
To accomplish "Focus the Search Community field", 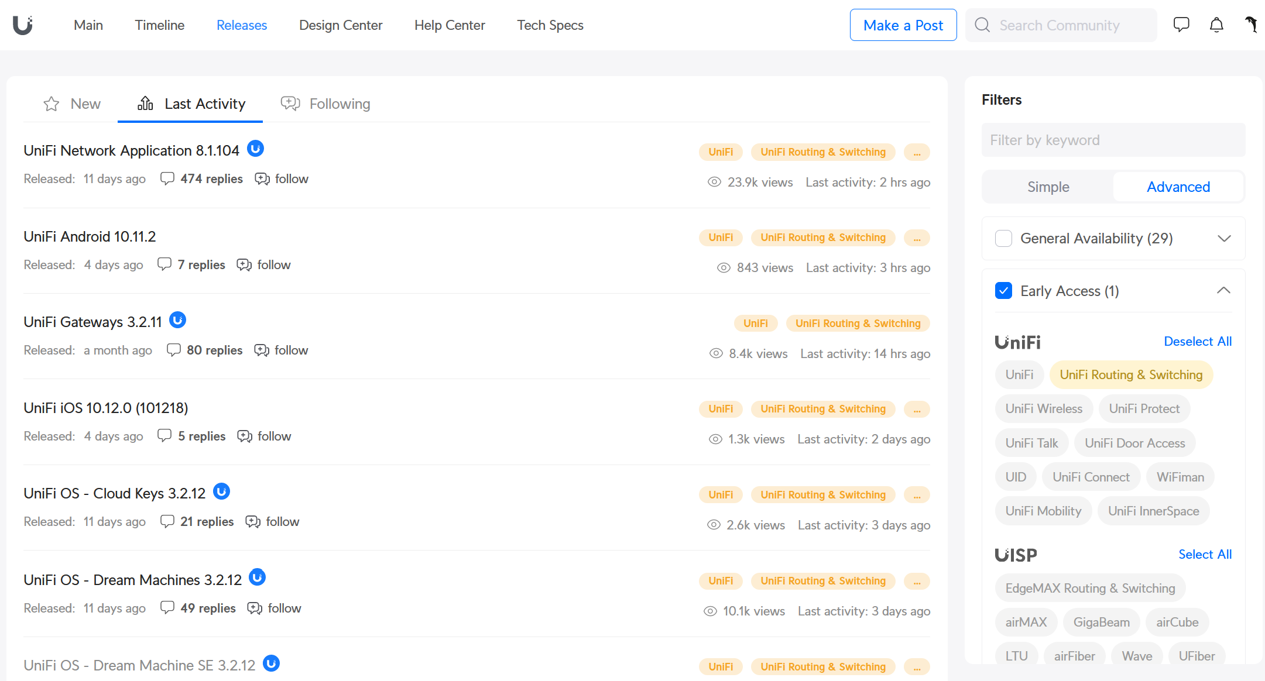I will point(1061,25).
